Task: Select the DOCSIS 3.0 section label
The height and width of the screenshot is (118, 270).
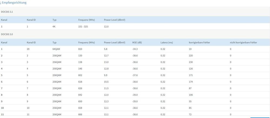Action: click(x=7, y=34)
